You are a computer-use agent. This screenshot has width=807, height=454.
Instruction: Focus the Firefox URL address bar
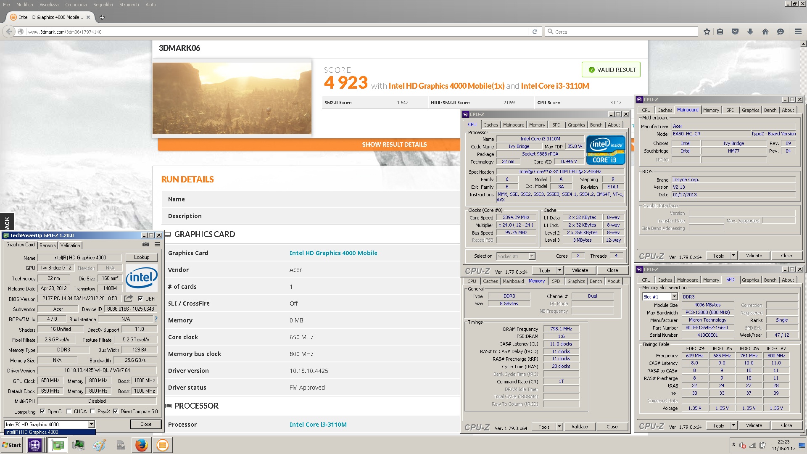pos(277,32)
